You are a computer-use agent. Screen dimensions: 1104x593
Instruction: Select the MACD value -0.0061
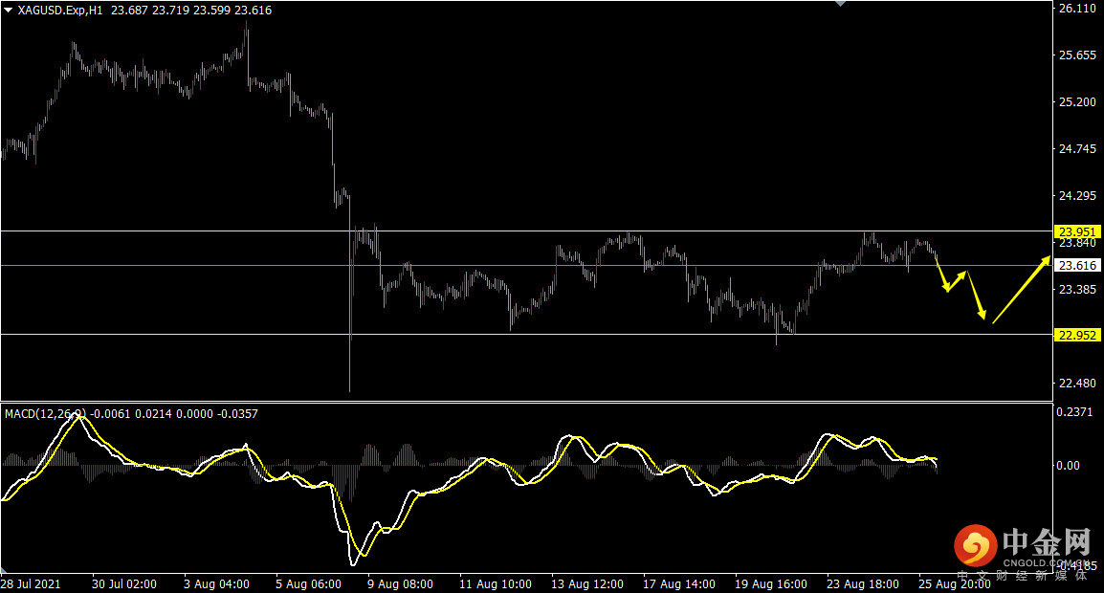click(112, 414)
